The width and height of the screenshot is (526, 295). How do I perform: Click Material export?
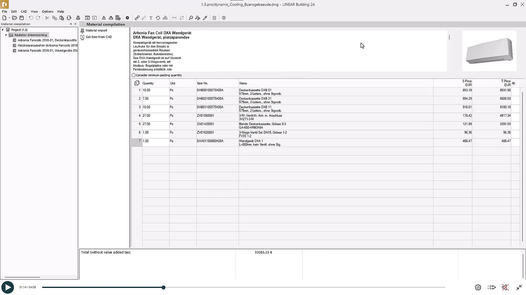point(96,30)
